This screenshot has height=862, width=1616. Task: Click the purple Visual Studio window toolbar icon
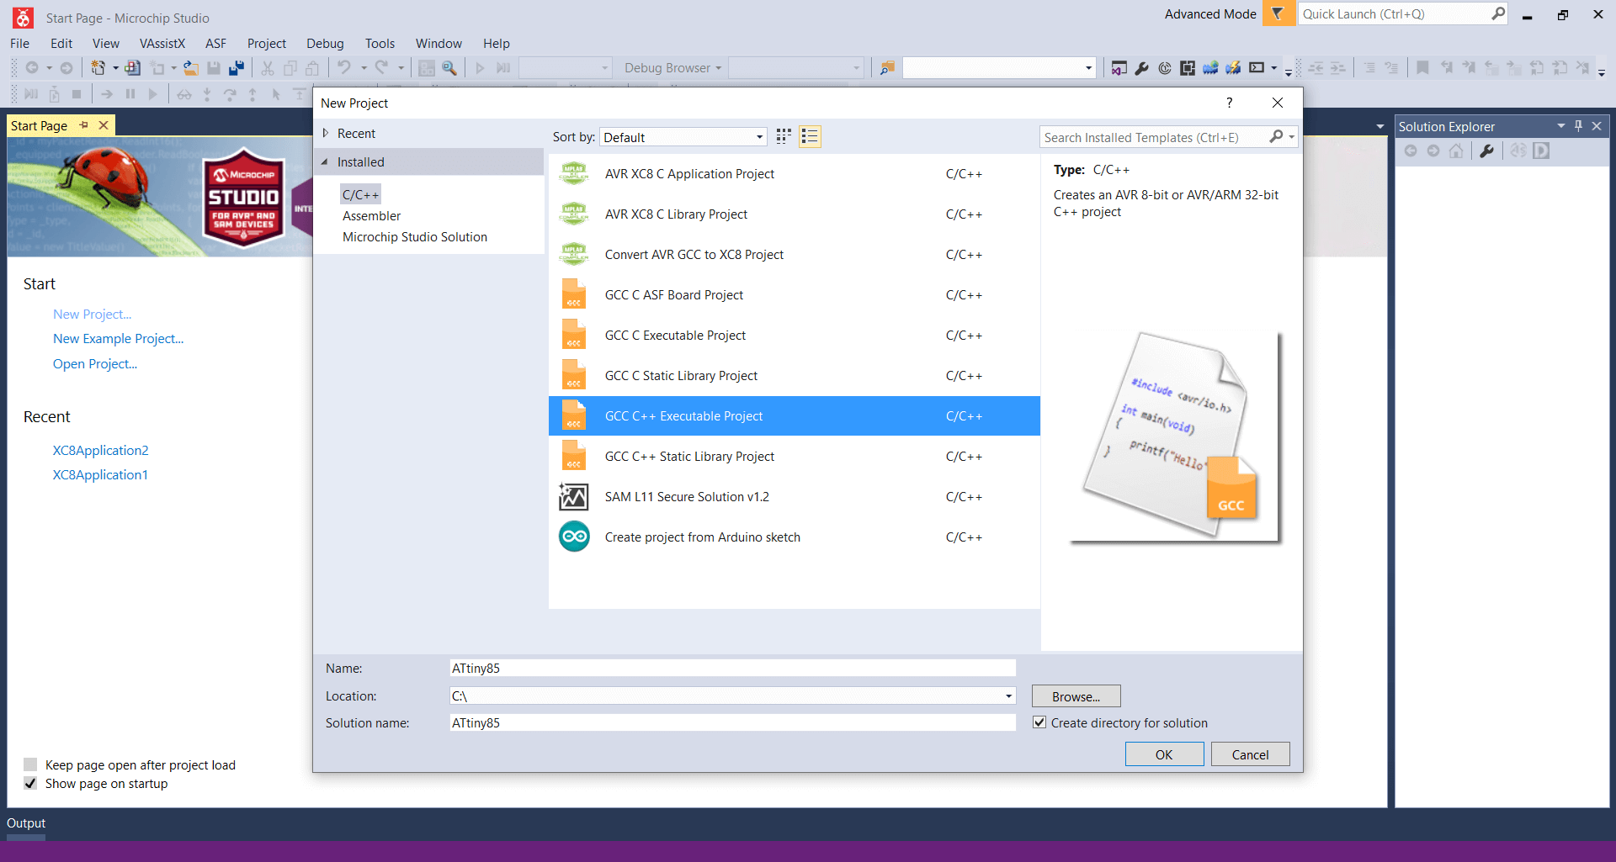pyautogui.click(x=1119, y=68)
